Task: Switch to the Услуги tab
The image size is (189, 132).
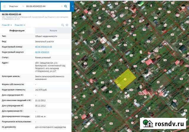Action: pyautogui.click(x=53, y=30)
